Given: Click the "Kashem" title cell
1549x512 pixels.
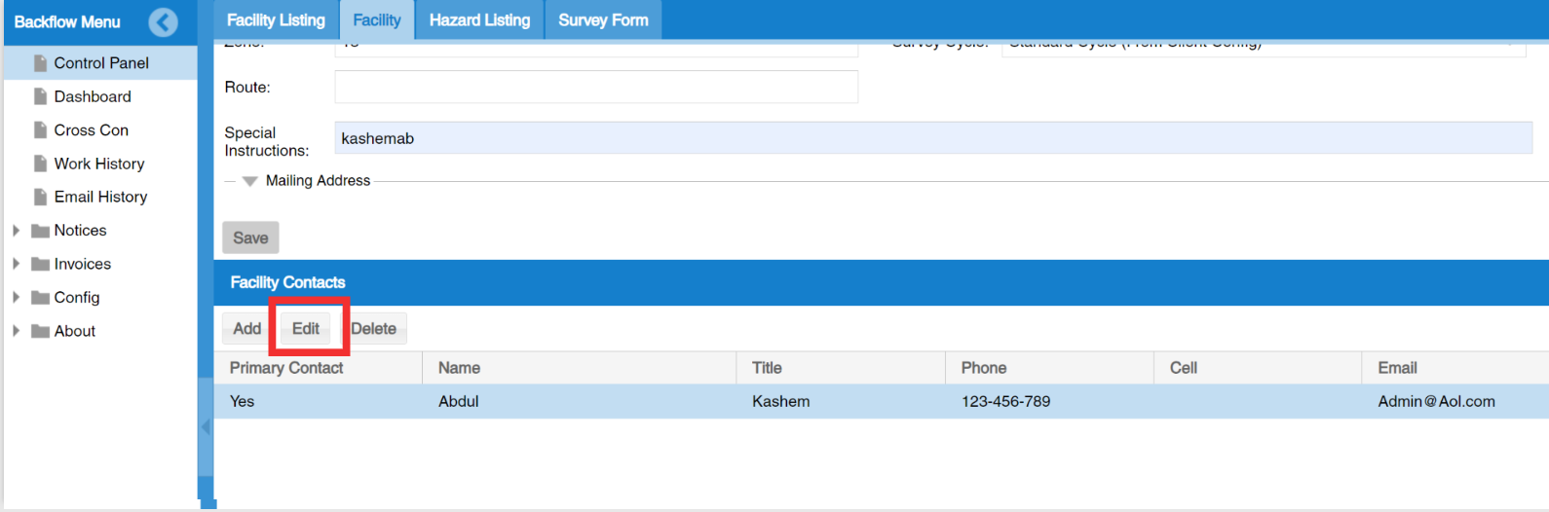Looking at the screenshot, I should (841, 401).
